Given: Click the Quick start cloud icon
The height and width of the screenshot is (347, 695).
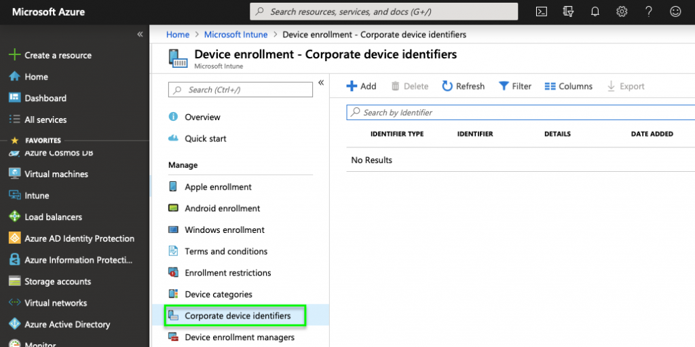Looking at the screenshot, I should click(173, 139).
